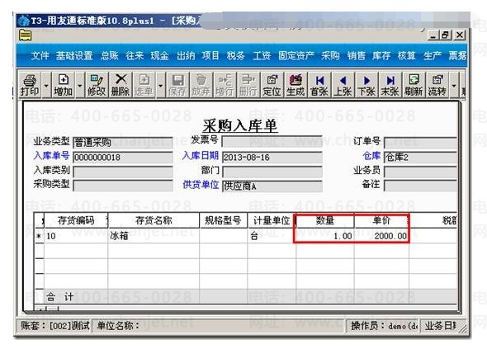Click the 增行 add row icon

(x=225, y=85)
